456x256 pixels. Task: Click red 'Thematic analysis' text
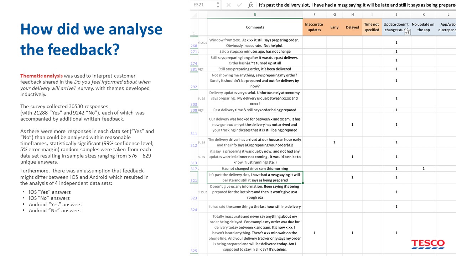click(x=41, y=76)
